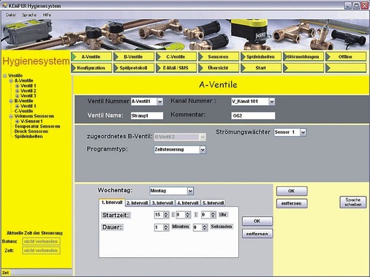Click OK beside the interval panel
This screenshot has width=370, height=277.
257,221
